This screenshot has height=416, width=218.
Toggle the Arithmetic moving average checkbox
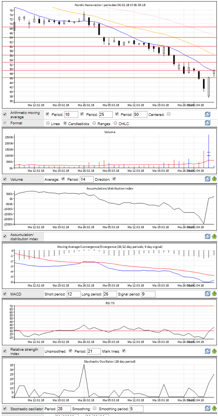(x=5, y=114)
